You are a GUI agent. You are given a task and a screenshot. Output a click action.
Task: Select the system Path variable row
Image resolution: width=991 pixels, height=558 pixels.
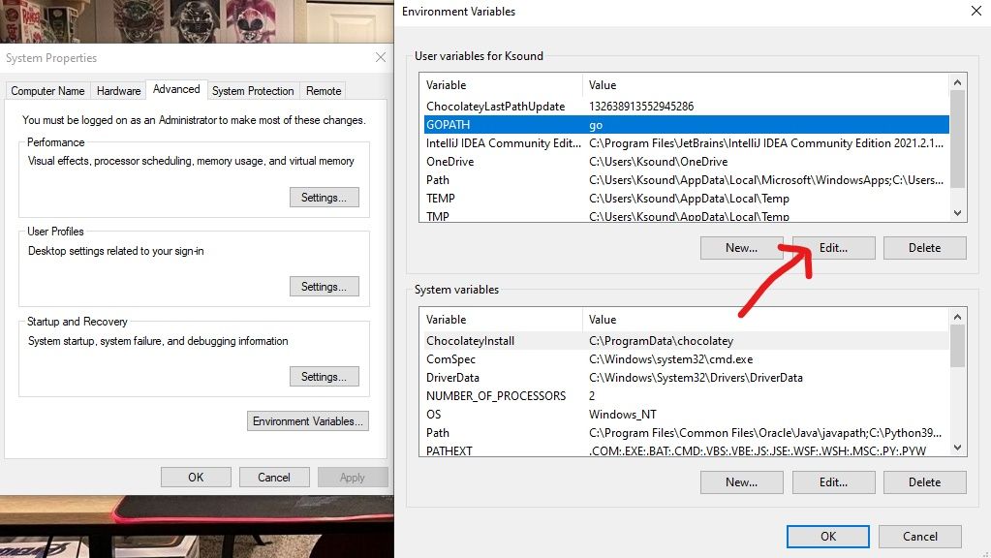tap(504, 433)
